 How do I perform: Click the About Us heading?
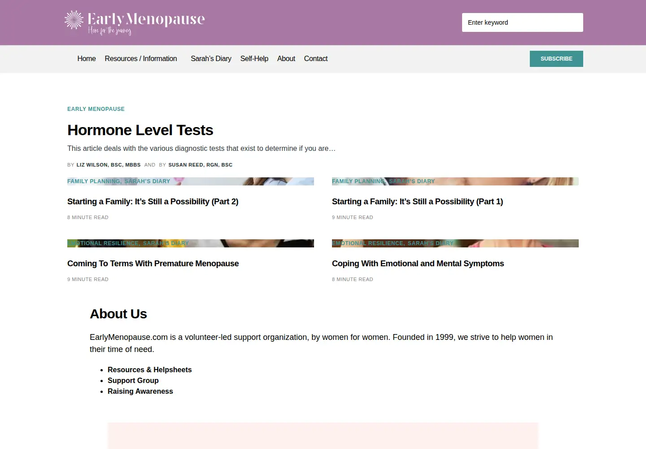click(x=118, y=314)
